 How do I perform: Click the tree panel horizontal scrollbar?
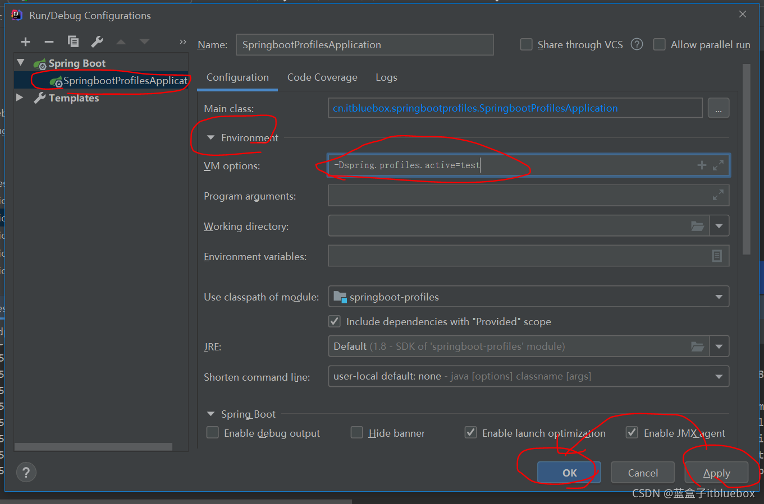(93, 447)
